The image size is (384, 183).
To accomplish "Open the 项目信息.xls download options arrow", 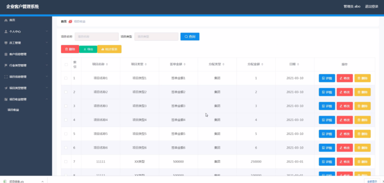I will click(x=42, y=182).
